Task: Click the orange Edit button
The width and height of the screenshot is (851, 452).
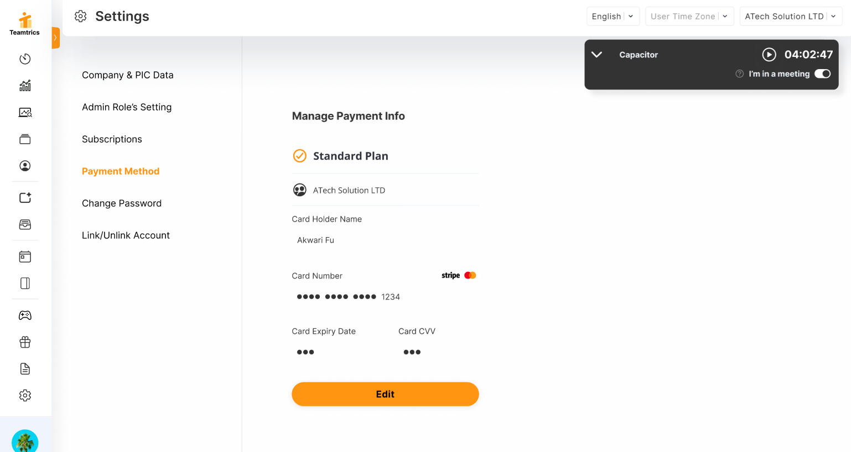Action: point(385,394)
